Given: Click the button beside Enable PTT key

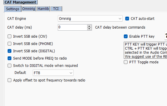Looking at the screenshot, I should click(x=166, y=36).
